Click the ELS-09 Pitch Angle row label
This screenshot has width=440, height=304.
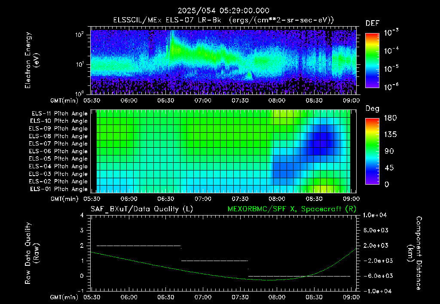click(58, 129)
